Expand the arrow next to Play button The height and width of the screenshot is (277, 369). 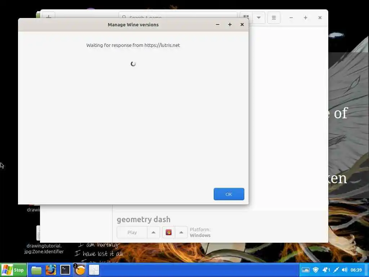(154, 233)
